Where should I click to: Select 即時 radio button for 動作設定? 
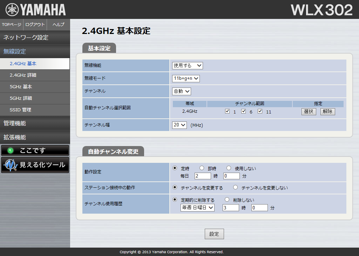[202, 168]
